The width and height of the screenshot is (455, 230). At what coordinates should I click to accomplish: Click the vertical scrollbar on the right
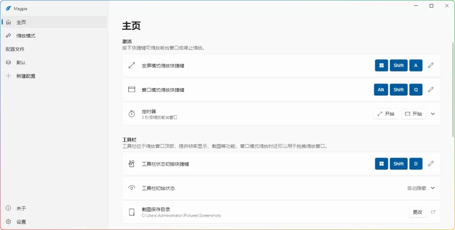coord(453,89)
